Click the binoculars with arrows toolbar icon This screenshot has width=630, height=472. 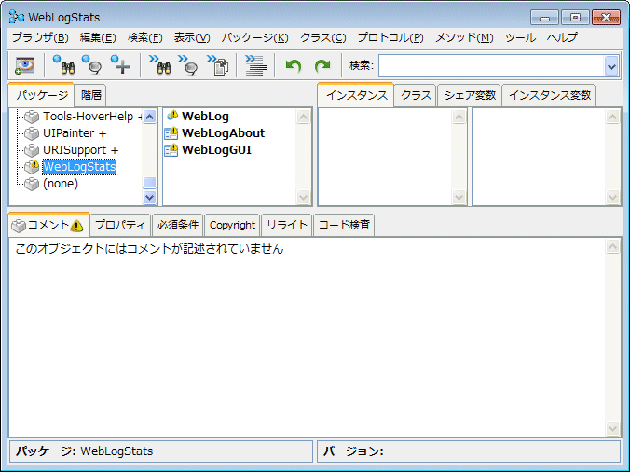pyautogui.click(x=159, y=65)
